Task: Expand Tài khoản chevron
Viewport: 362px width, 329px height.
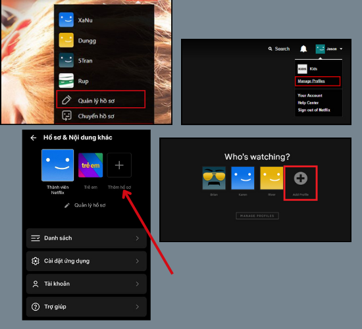Action: 138,284
